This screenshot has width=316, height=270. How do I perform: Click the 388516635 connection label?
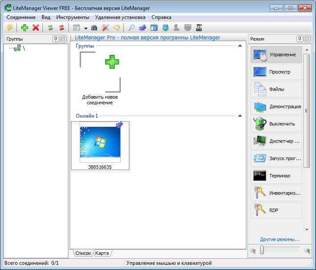pyautogui.click(x=100, y=167)
